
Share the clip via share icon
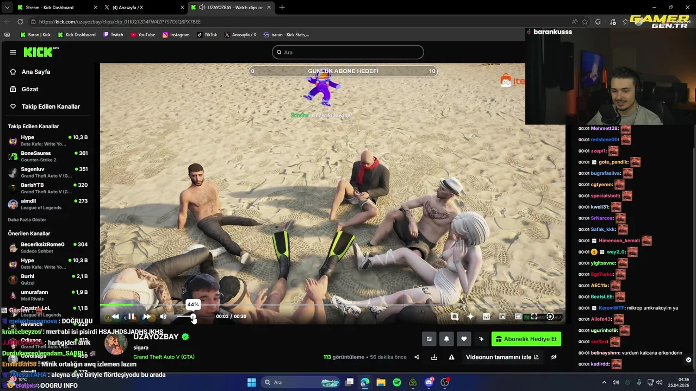417,357
